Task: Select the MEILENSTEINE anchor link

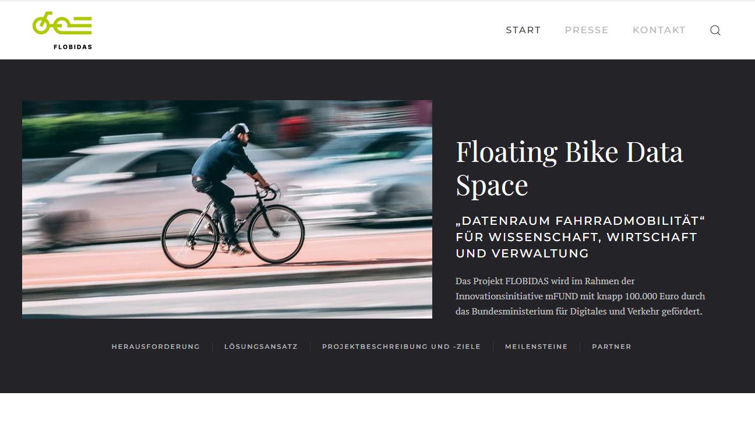Action: pos(536,347)
